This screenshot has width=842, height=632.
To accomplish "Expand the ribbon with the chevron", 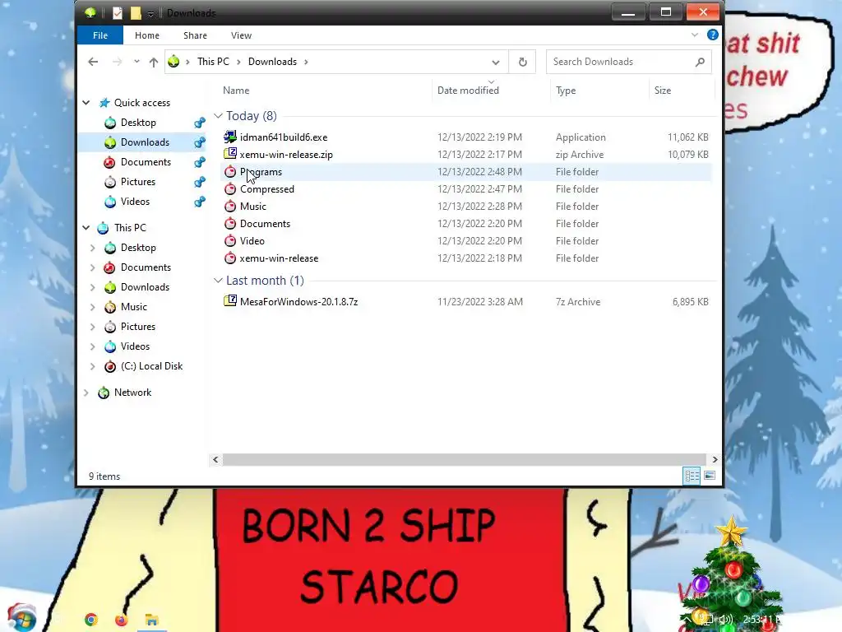I will tap(694, 35).
